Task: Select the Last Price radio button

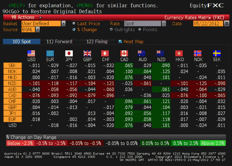Action: click(74, 23)
